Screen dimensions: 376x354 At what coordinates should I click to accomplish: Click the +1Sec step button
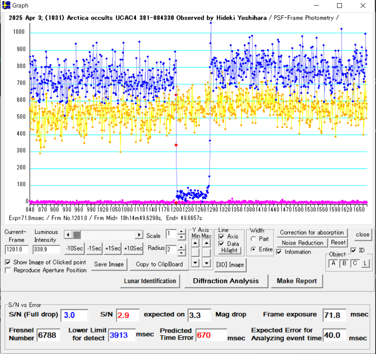[113, 248]
